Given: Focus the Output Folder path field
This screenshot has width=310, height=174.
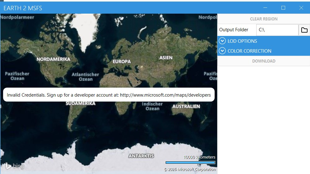Looking at the screenshot, I should (277, 30).
